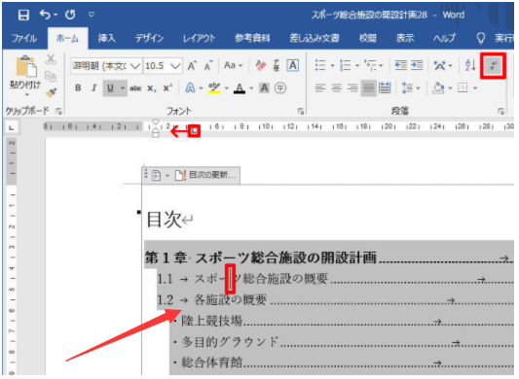Select the Format Painter brush
Image resolution: width=519 pixels, height=379 pixels.
click(51, 93)
